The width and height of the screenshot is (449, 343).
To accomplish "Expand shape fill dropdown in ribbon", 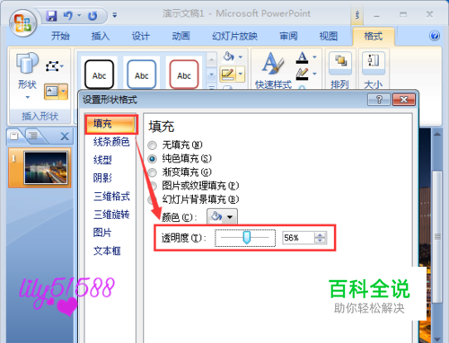I will click(241, 57).
